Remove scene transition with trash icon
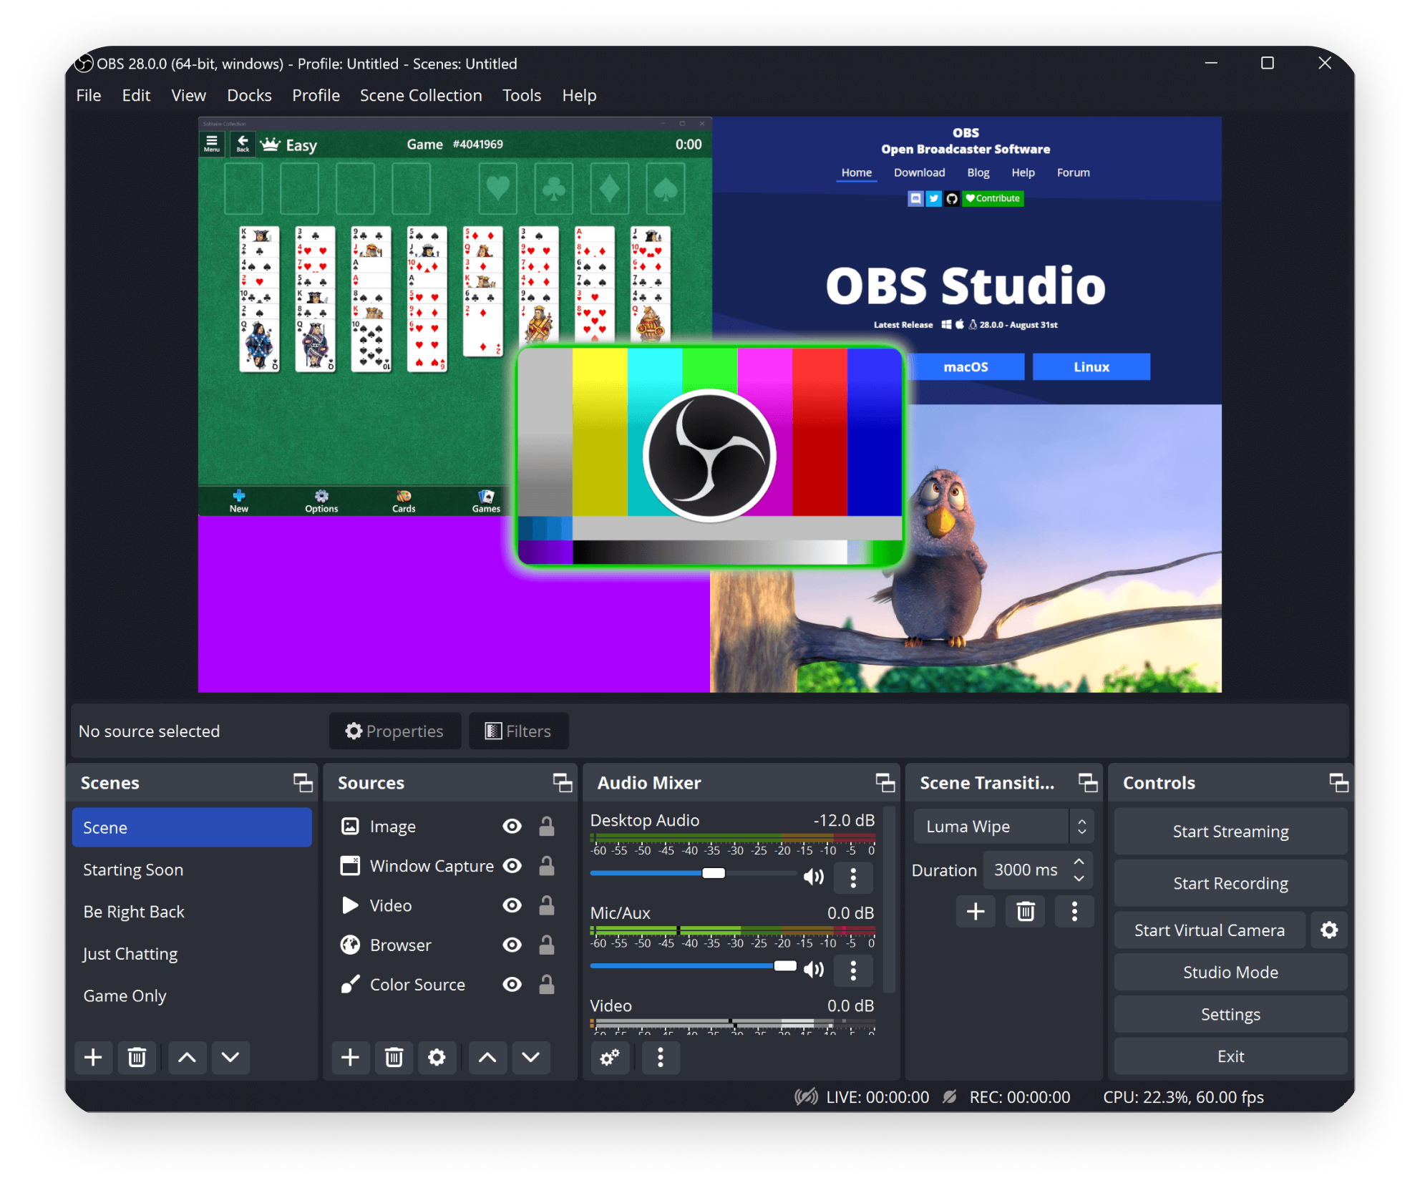 pyautogui.click(x=1026, y=911)
